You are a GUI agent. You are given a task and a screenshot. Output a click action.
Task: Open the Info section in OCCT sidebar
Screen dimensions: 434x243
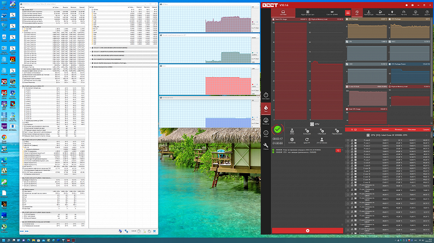(266, 134)
